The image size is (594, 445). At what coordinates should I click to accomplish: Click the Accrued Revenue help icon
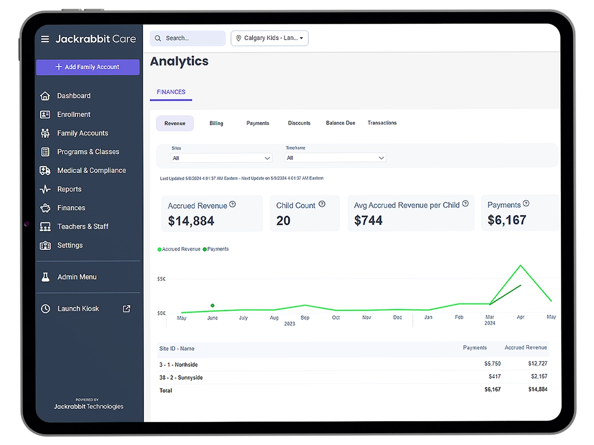(x=233, y=204)
